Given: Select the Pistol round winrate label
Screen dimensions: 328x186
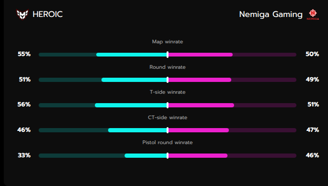Looking at the screenshot, I should click(x=168, y=142).
